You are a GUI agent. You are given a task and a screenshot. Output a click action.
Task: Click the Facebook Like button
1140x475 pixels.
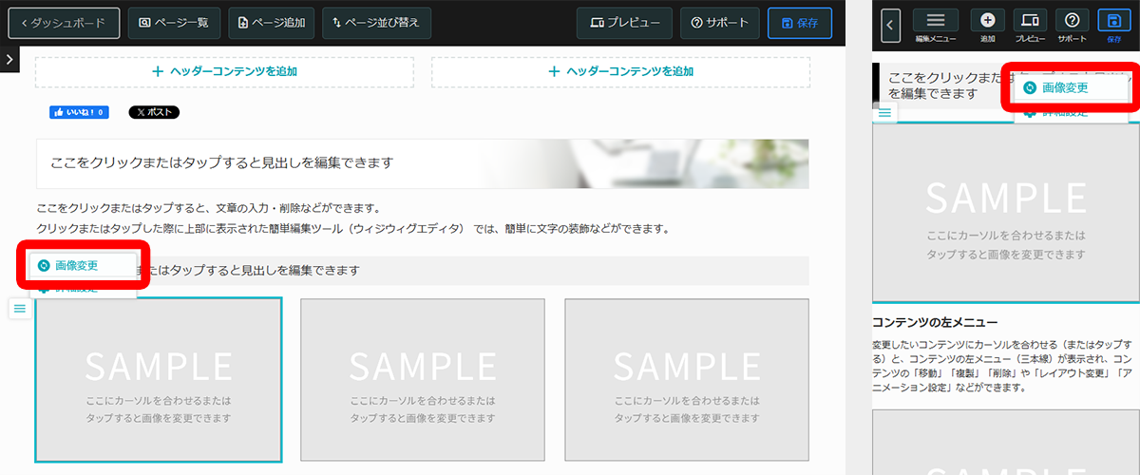coord(79,112)
